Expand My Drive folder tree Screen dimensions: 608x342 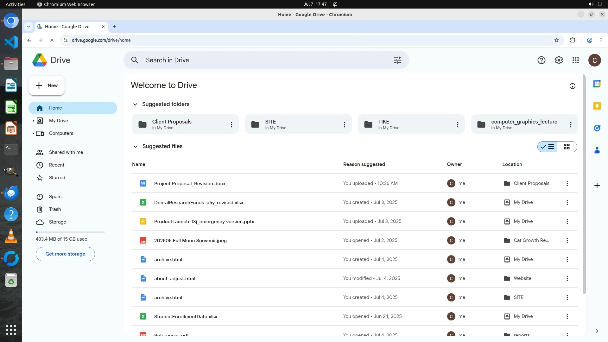pyautogui.click(x=33, y=121)
